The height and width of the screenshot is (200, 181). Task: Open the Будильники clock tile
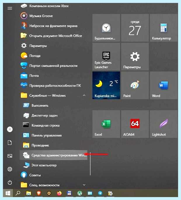point(106,28)
